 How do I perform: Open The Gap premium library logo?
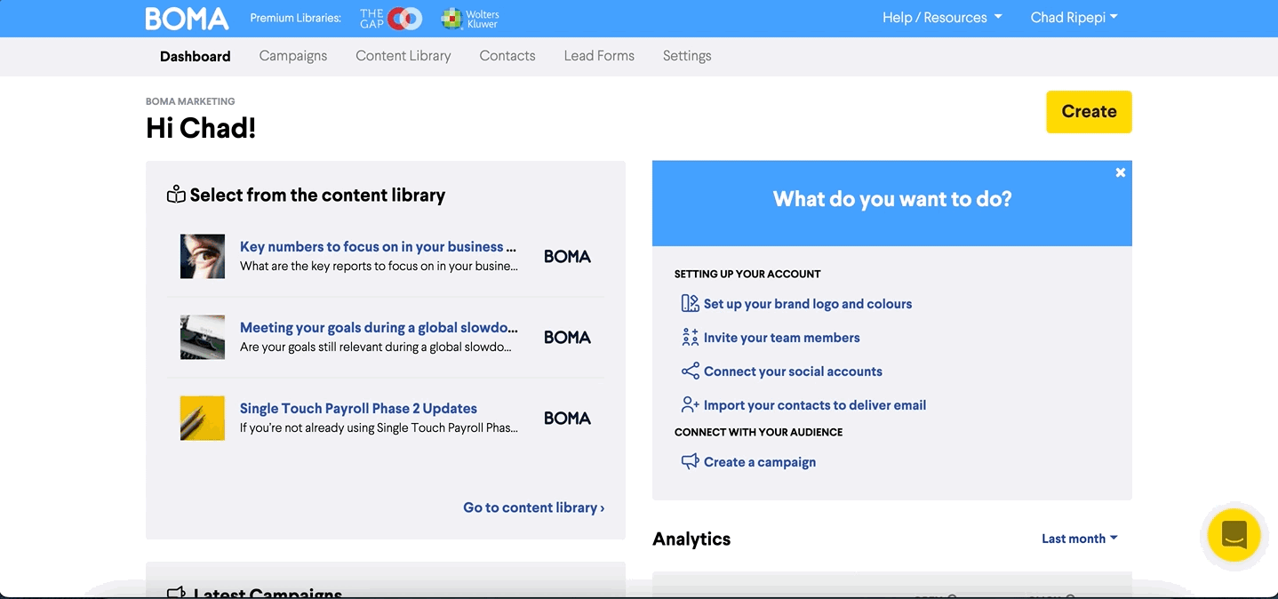pos(390,18)
